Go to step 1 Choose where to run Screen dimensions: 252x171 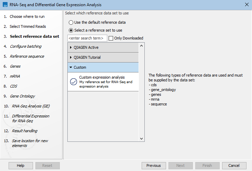tap(27, 16)
